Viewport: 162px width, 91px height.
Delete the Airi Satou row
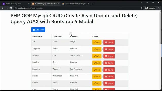(109, 42)
